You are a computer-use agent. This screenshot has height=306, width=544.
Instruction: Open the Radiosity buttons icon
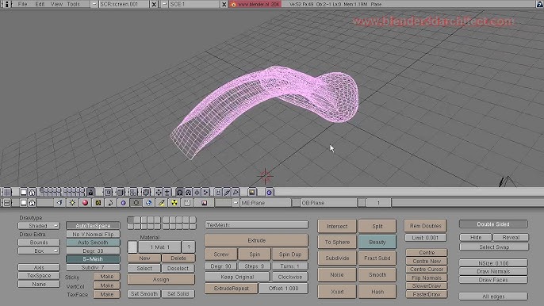point(174,203)
